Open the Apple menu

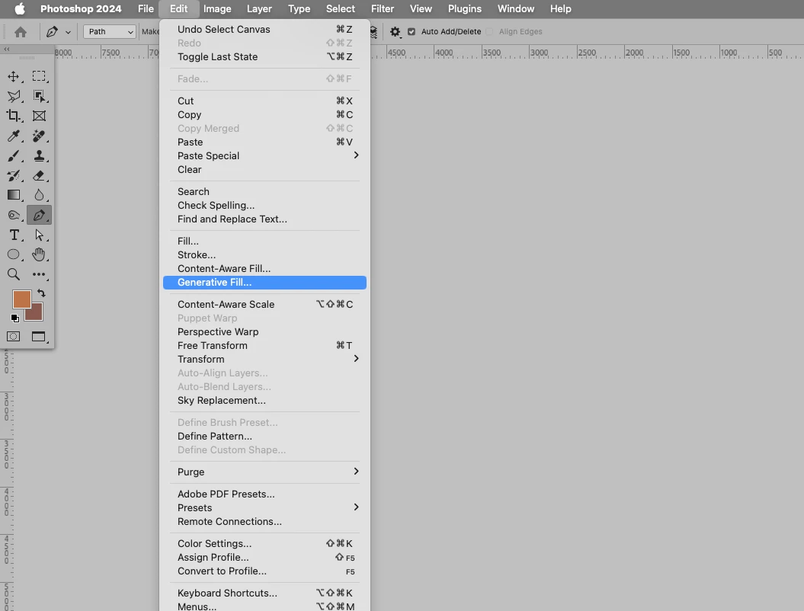20,8
